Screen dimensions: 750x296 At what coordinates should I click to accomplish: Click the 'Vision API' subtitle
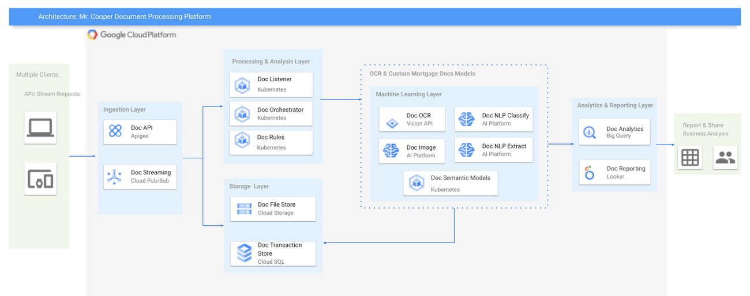click(x=419, y=124)
